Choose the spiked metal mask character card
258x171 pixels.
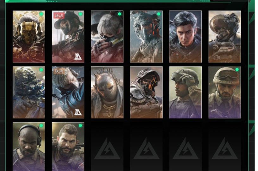[x=107, y=92]
